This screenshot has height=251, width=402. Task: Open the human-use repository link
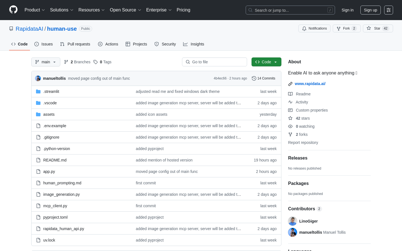(62, 29)
